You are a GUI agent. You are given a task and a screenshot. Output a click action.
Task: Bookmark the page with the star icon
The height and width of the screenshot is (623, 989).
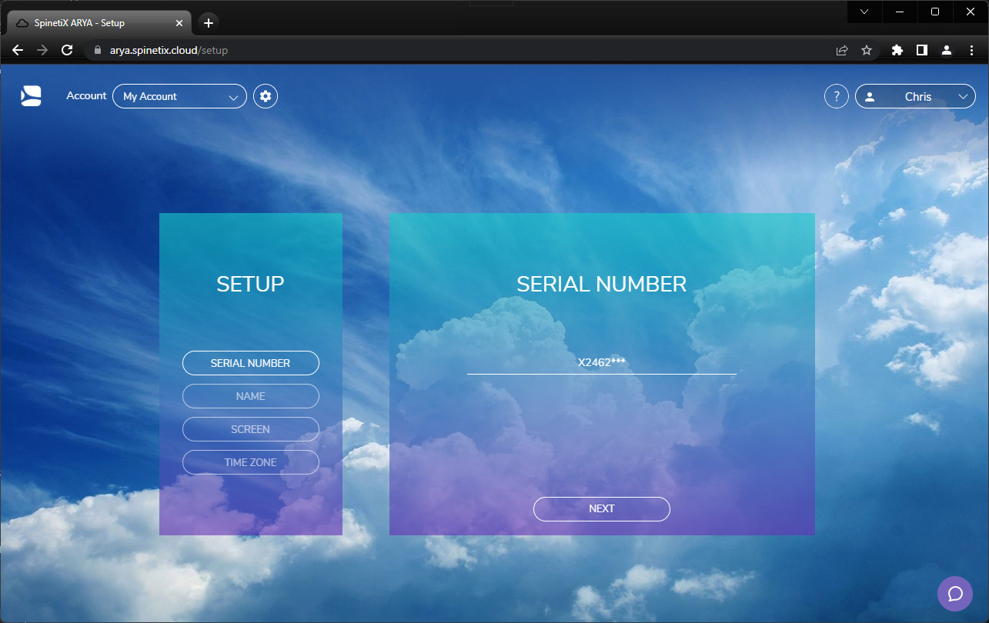coord(867,49)
